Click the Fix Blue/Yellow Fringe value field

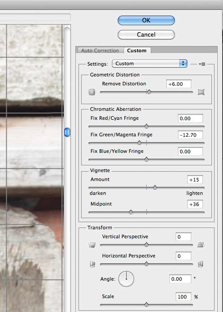click(x=190, y=152)
